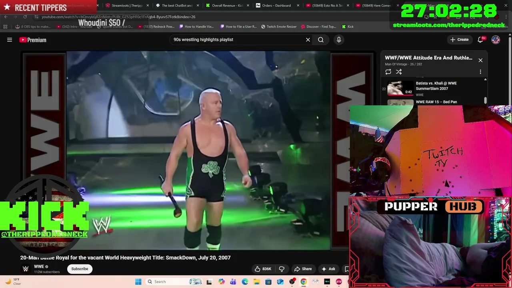Open Redneck Pow... bookmark

[x=156, y=26]
